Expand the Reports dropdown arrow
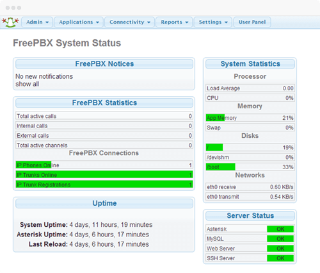Screen dimensions: 320x273 tap(187, 22)
